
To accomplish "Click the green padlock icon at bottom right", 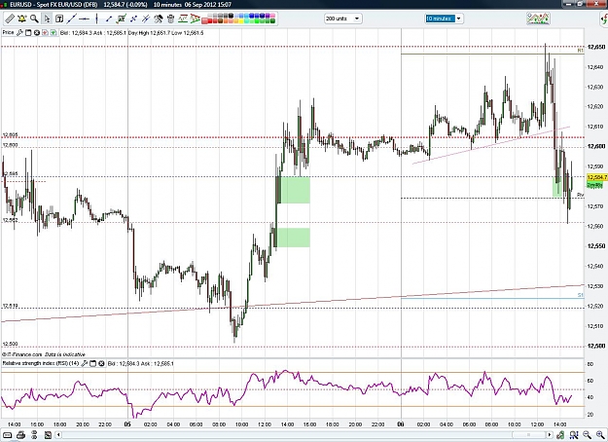I will 560,434.
